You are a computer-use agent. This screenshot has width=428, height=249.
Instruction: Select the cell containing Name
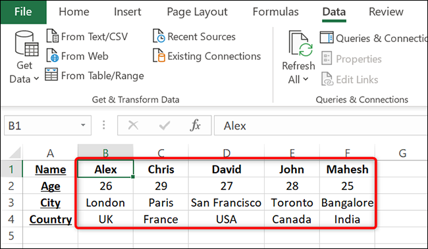(50, 170)
